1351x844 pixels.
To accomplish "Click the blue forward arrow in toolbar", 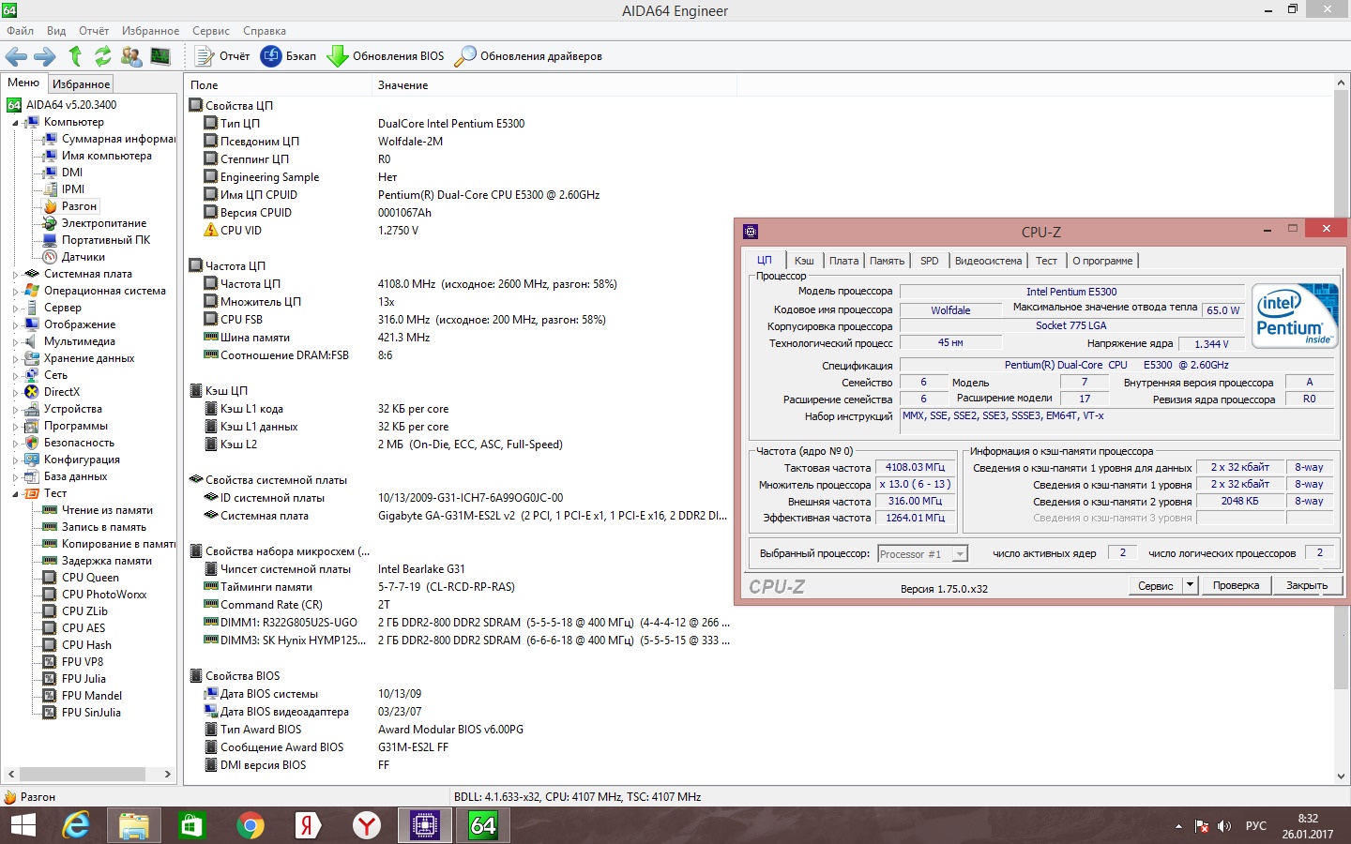I will pyautogui.click(x=44, y=56).
